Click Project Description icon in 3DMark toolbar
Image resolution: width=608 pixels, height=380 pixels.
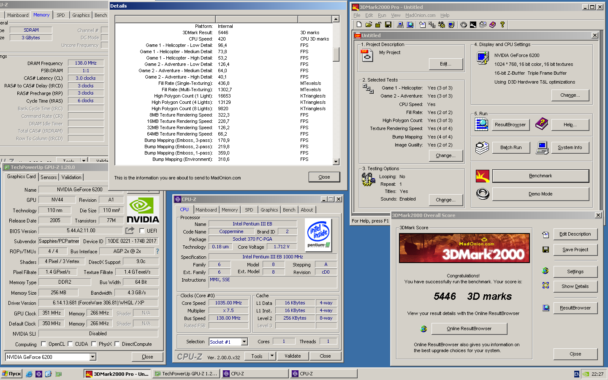(423, 24)
